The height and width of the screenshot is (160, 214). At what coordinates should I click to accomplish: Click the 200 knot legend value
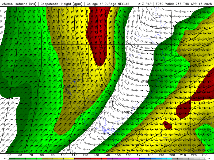172,155
